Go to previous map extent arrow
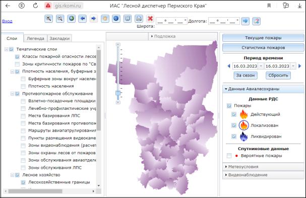The width and height of the screenshot is (306, 198). tap(83, 19)
